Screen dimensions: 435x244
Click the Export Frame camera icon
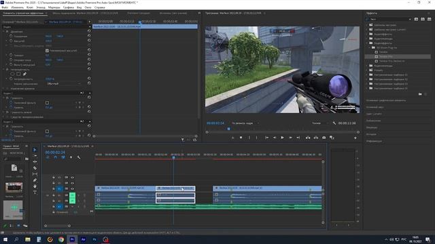click(324, 138)
